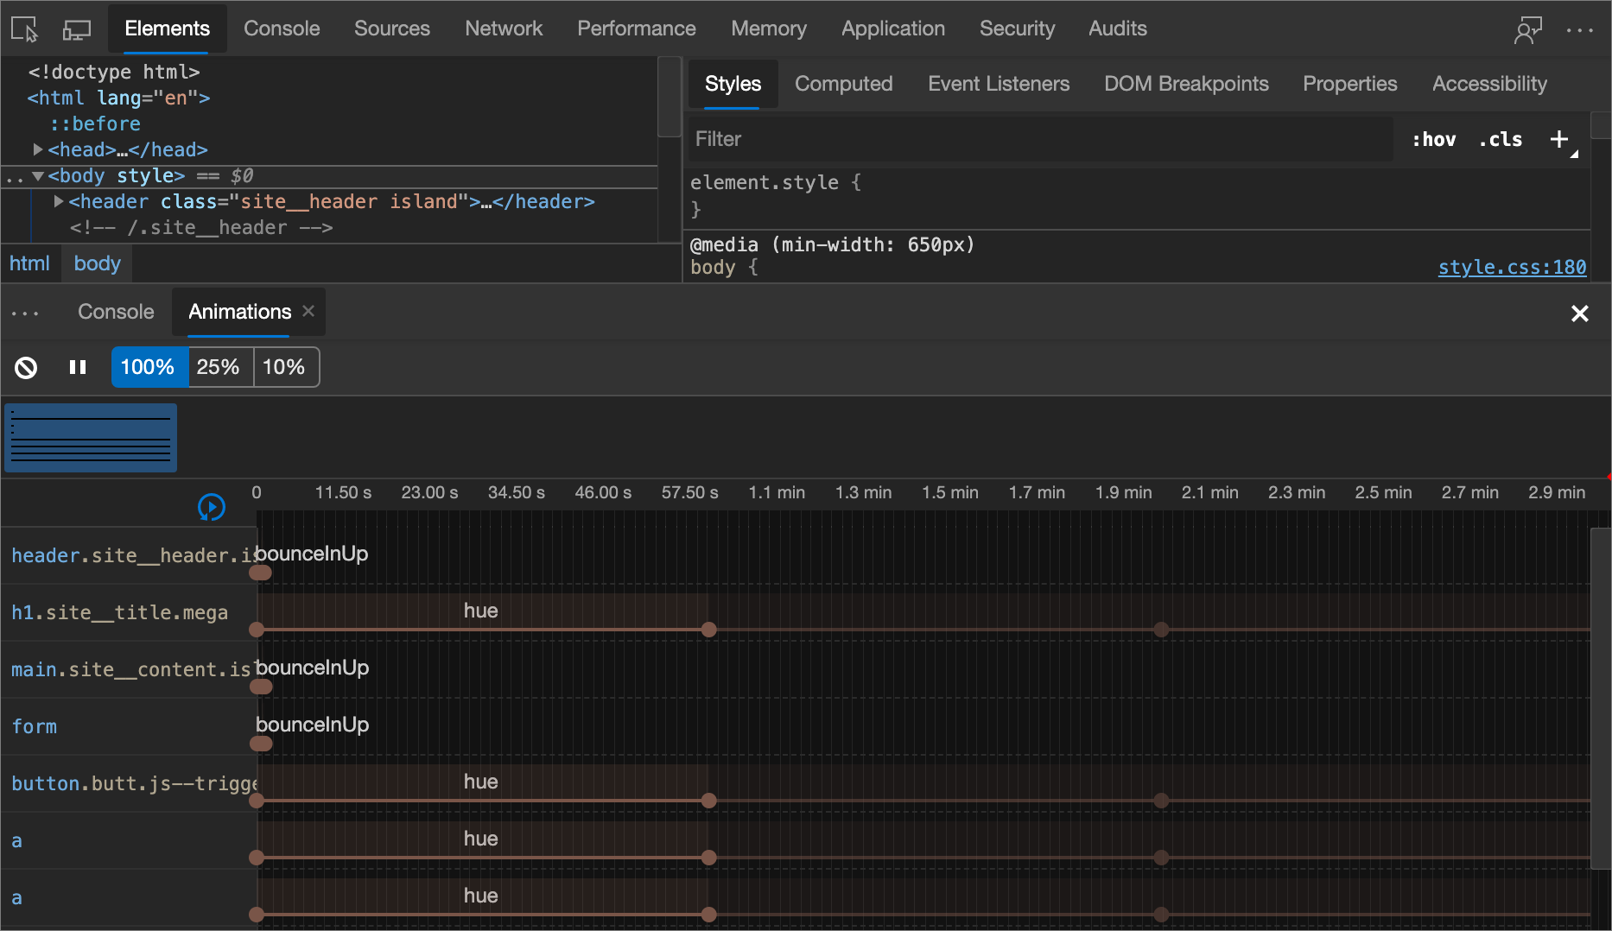1612x931 pixels.
Task: Open DevTools customize menu via three-dot icon
Action: click(x=1580, y=28)
